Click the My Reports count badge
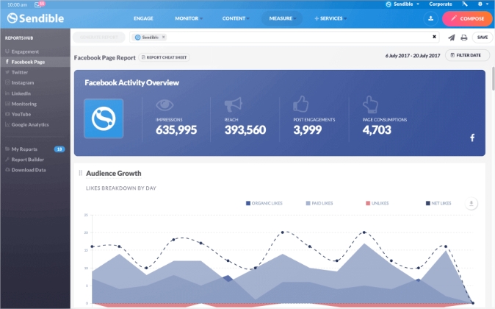This screenshot has height=309, width=495. [x=59, y=149]
